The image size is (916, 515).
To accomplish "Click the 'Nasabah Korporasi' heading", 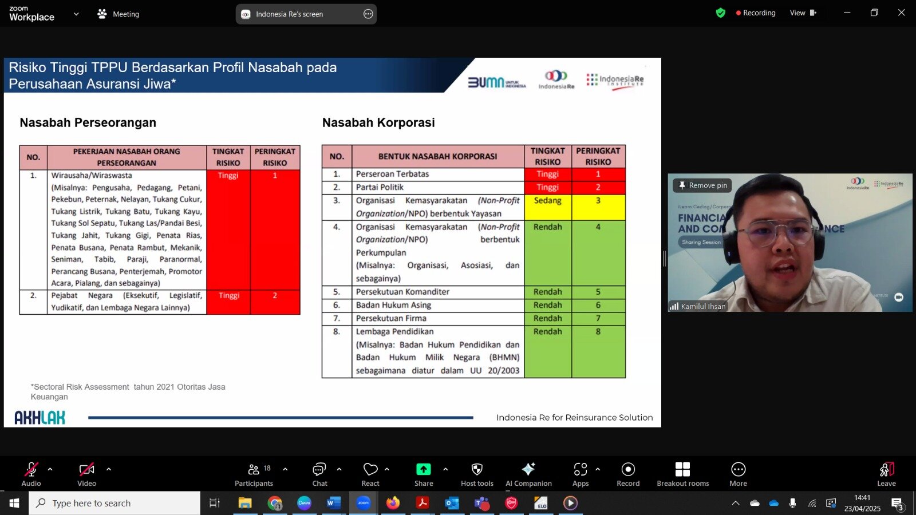I will coord(378,122).
